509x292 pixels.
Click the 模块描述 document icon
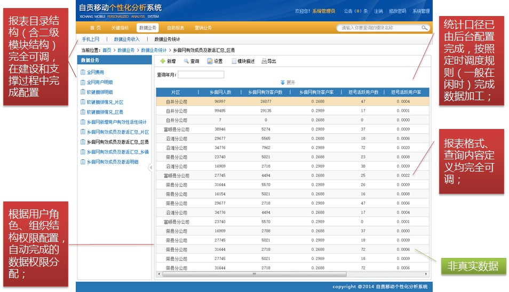[233, 61]
